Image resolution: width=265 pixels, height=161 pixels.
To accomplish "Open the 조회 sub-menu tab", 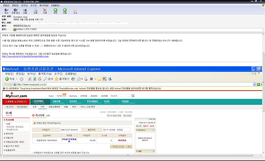I will tap(34, 107).
